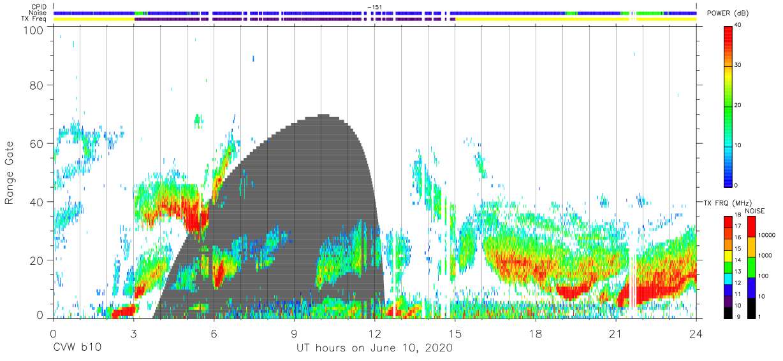The width and height of the screenshot is (783, 361).
Task: Click the 'CPID' label
Action: tap(40, 7)
